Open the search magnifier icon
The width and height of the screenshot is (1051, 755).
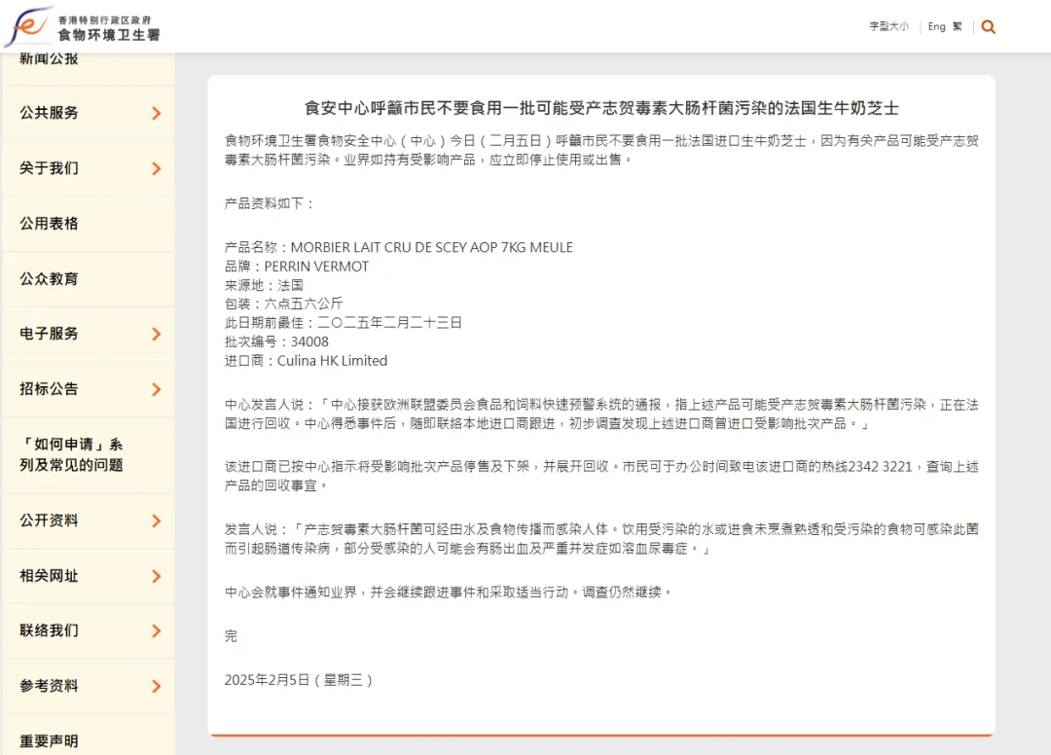(989, 27)
